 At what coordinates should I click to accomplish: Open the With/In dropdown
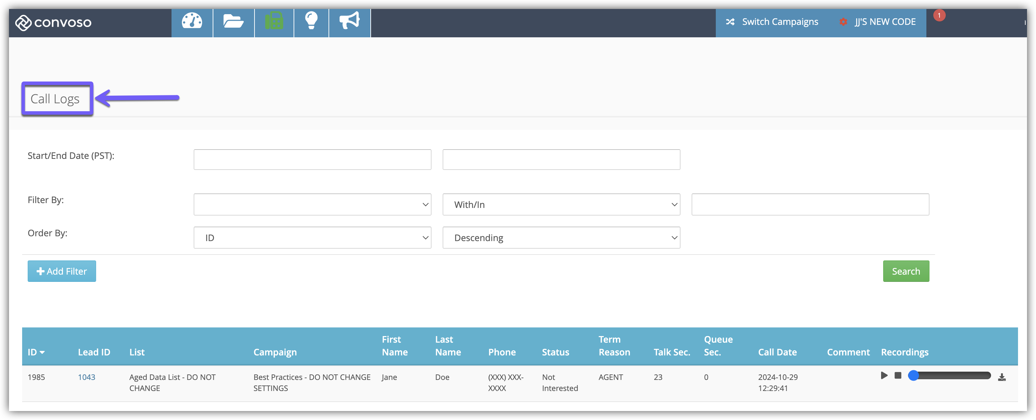561,204
